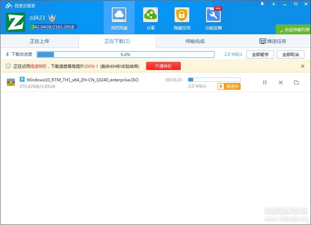
Task: Click the 全部暂停 button
Action: (x=260, y=54)
